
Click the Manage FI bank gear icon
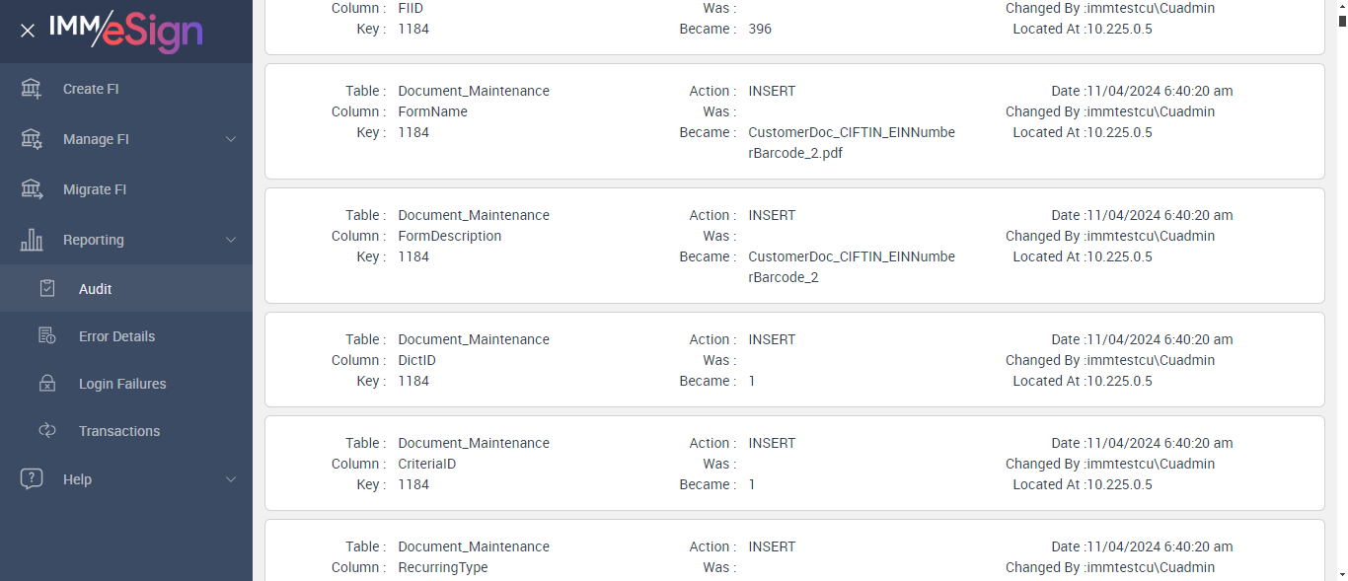tap(32, 139)
